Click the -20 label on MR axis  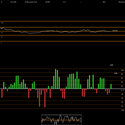[x=122, y=94]
